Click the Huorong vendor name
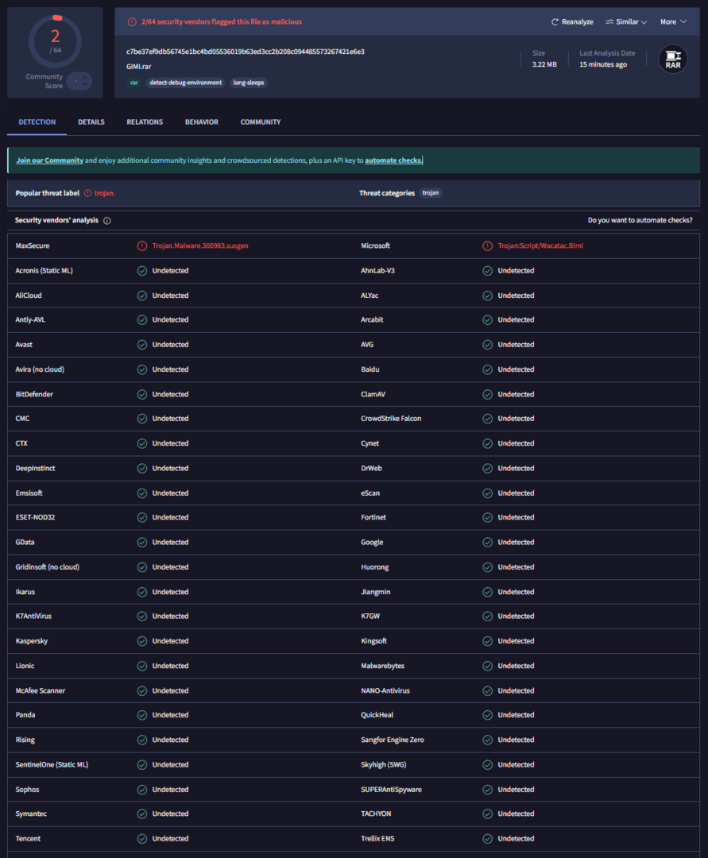 pyautogui.click(x=375, y=567)
